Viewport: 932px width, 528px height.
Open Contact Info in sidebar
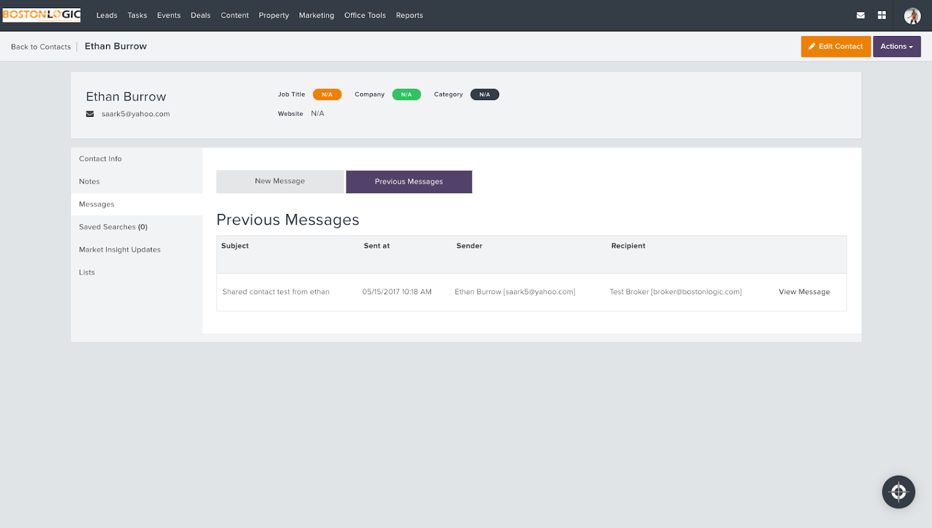[x=136, y=159]
